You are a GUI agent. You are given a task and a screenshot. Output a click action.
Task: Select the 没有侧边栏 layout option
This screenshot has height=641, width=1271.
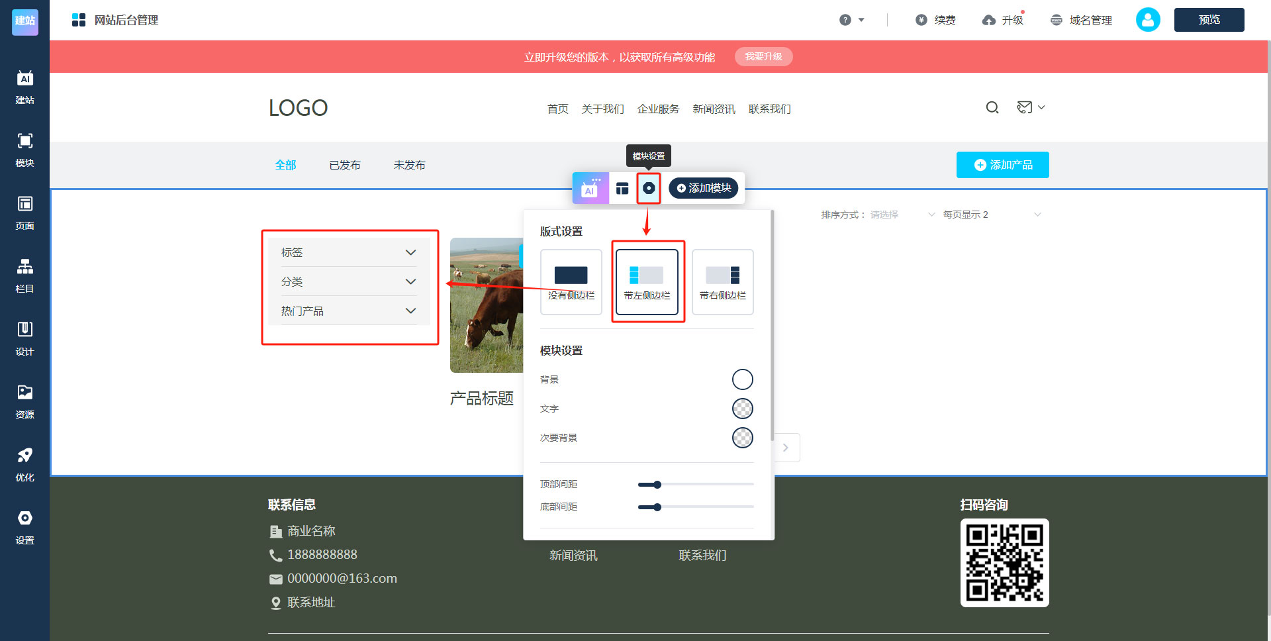pyautogui.click(x=571, y=281)
